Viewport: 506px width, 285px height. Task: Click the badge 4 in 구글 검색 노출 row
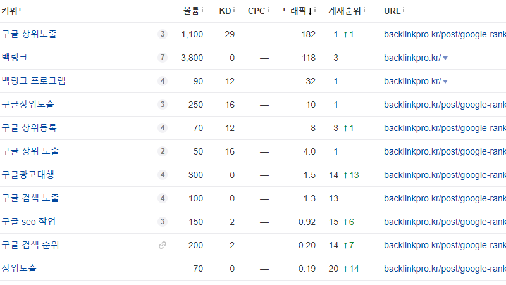point(163,198)
